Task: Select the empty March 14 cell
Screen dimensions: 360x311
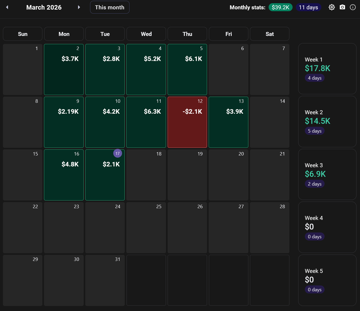Action: coord(270,122)
